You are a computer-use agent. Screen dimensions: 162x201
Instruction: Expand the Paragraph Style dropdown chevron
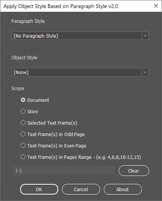point(145,36)
